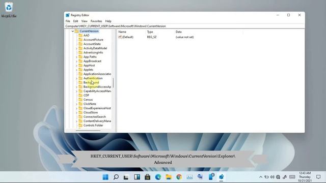Open the Widgets taskbar icon
The image size is (326, 183).
(x=137, y=177)
